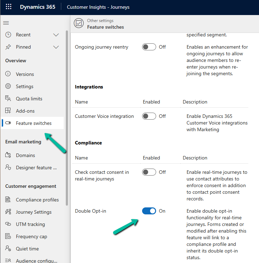
Task: Disable the Double Opt-in toggle
Action: point(149,211)
